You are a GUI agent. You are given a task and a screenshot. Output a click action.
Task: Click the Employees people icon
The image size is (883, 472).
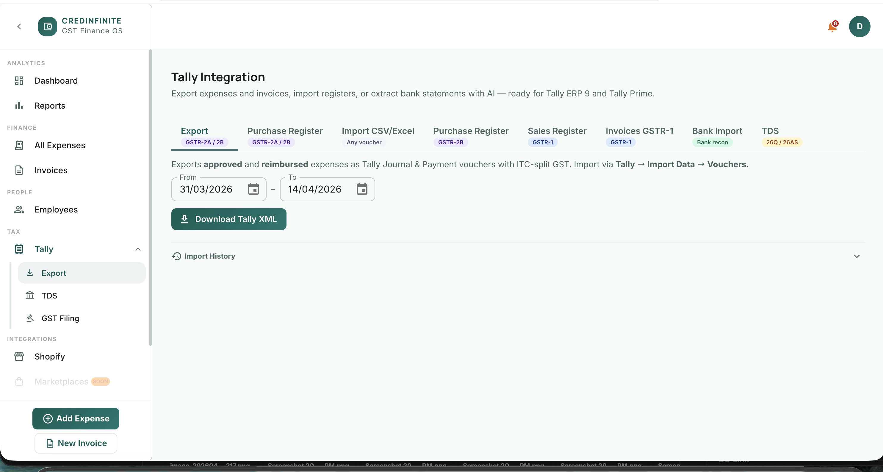(x=19, y=210)
